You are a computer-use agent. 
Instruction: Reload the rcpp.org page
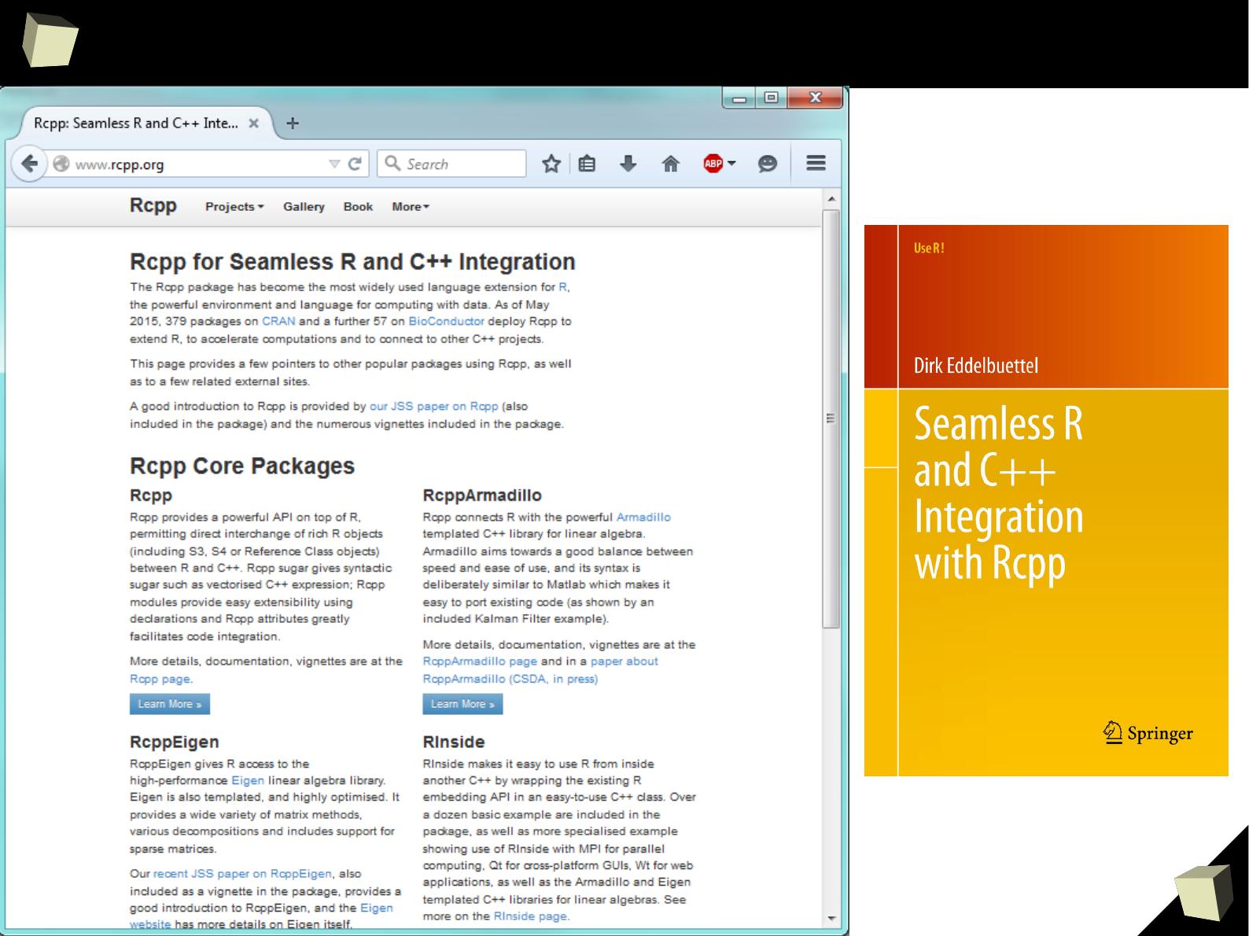click(355, 164)
